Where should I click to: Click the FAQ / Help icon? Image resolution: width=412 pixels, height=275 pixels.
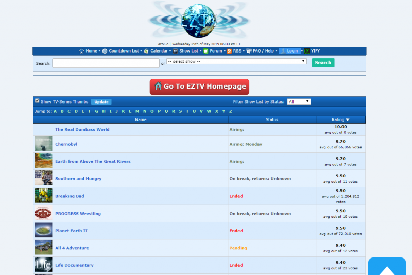(249, 51)
